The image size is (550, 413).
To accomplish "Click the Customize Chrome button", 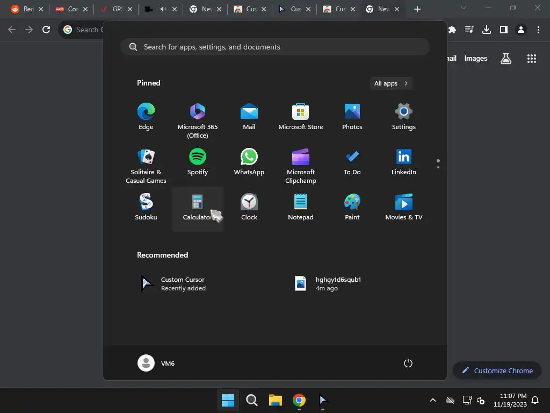I will tap(497, 371).
